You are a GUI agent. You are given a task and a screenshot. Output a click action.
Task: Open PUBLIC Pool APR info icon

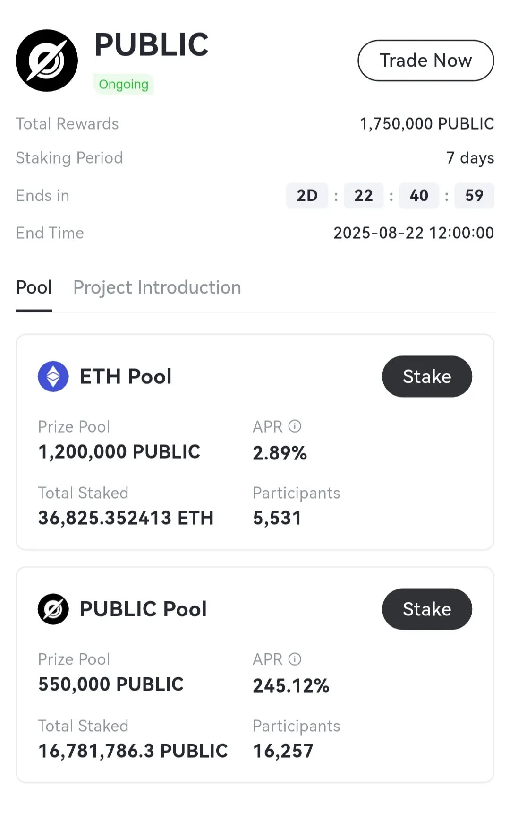[295, 659]
